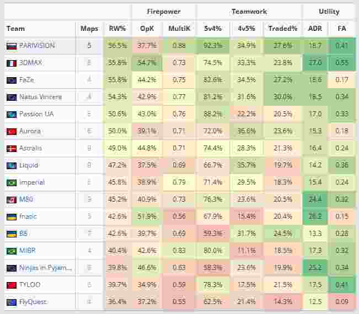Click 3DMAX's green 27.0 ADR cell
Screen dimensions: 359x314
click(315, 63)
